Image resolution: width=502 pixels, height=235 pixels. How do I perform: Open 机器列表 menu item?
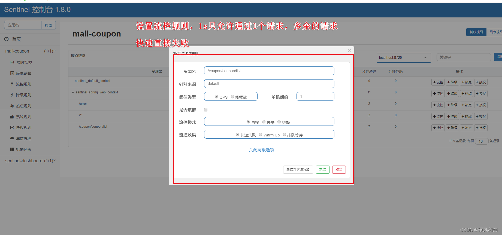coord(24,149)
